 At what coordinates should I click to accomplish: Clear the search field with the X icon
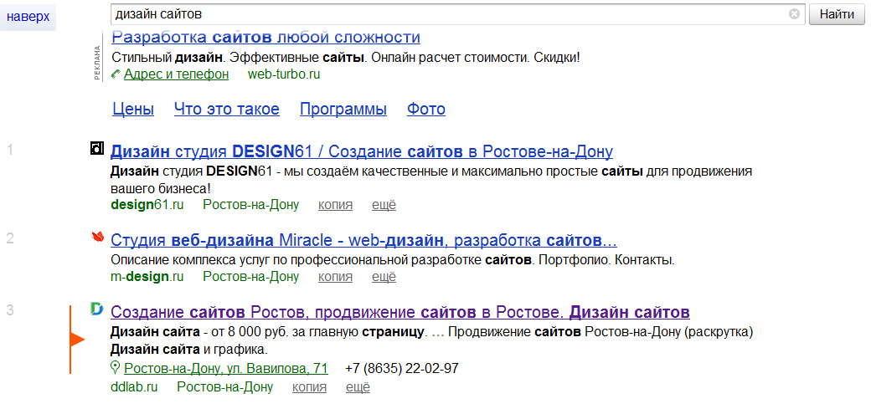pyautogui.click(x=794, y=14)
